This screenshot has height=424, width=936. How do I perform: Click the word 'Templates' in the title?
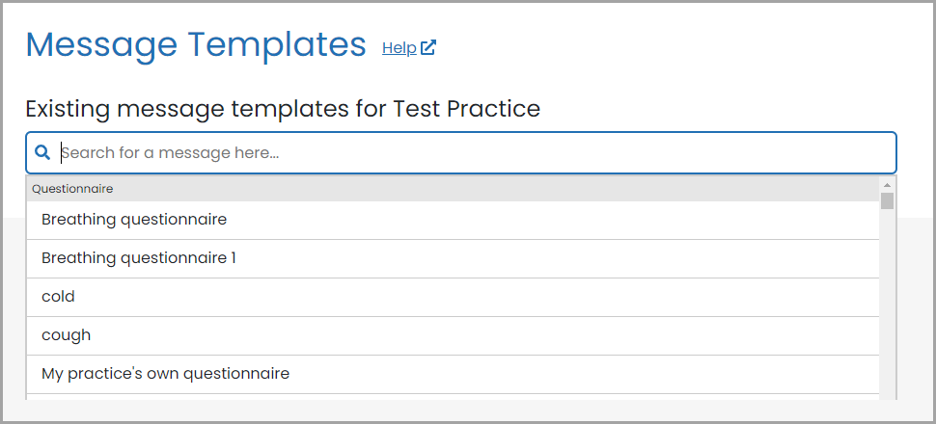tap(276, 45)
